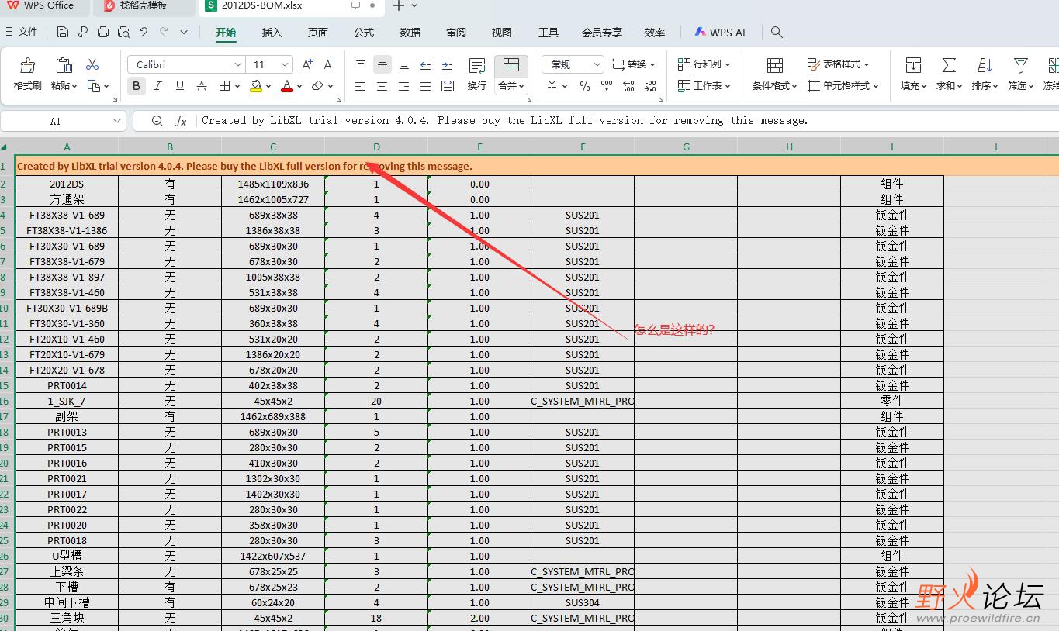Switch to the 插入 ribbon tab
Image resolution: width=1059 pixels, height=631 pixels.
click(272, 32)
